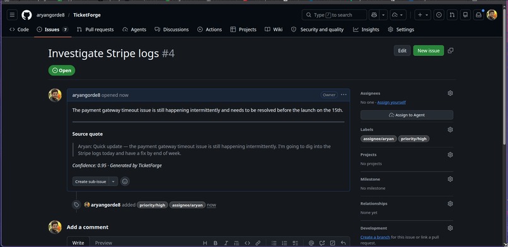The width and height of the screenshot is (508, 247).
Task: Focus the Type / to search field
Action: [334, 15]
